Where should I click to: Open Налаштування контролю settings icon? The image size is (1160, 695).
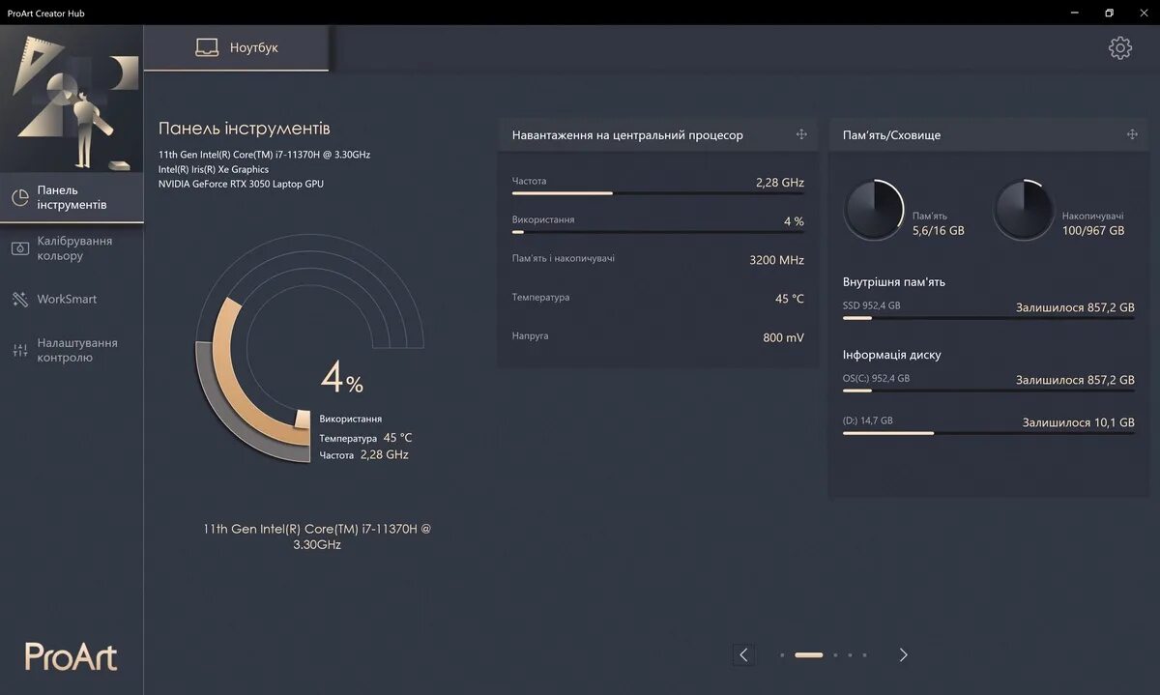click(x=21, y=349)
